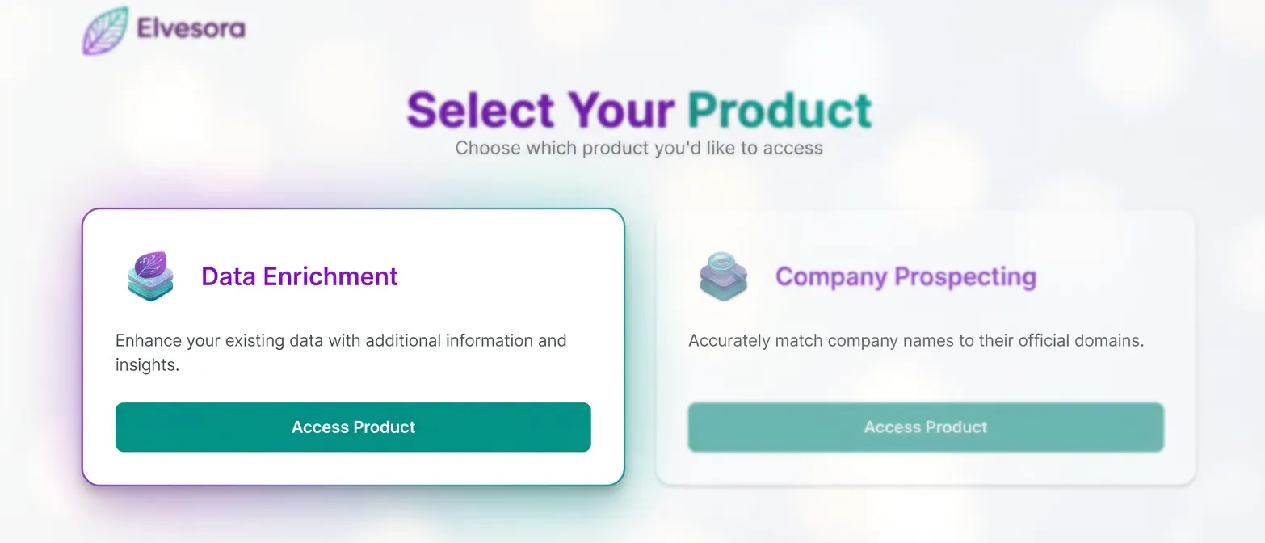This screenshot has width=1265, height=543.
Task: Click the subtitle about choosing a product
Action: tap(639, 148)
